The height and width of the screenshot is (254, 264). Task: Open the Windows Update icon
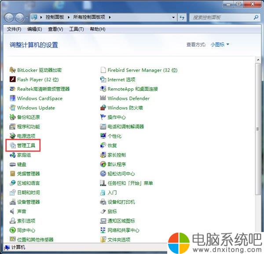click(x=13, y=108)
